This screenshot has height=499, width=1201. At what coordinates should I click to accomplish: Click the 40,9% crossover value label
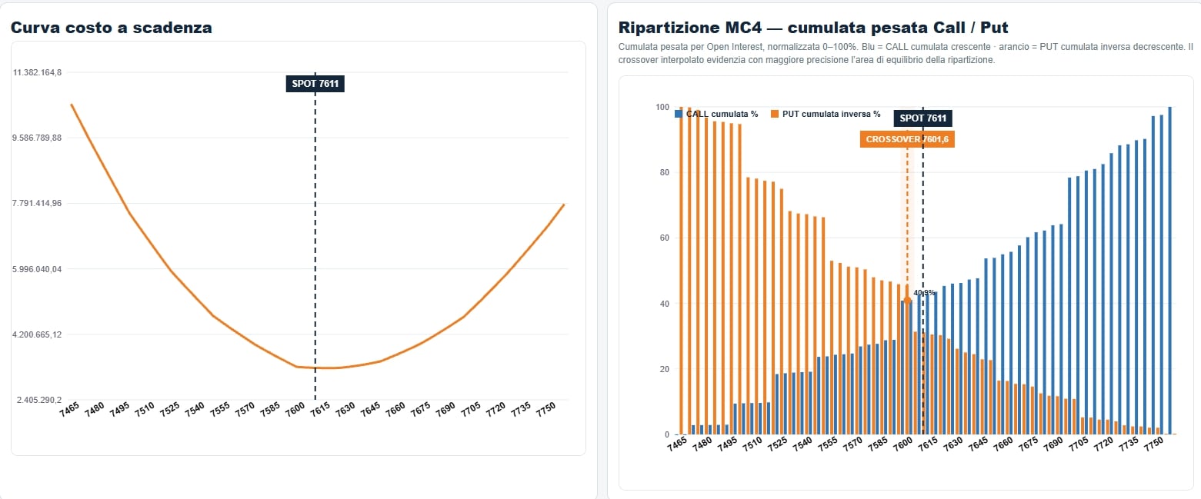pyautogui.click(x=924, y=293)
